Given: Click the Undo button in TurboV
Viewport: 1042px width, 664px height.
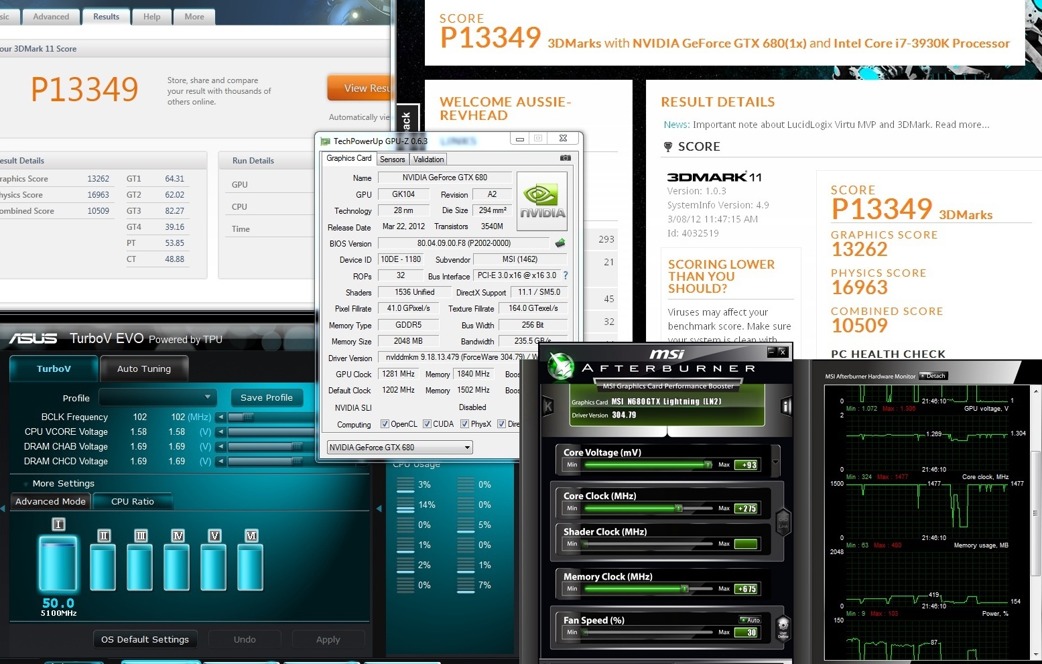Looking at the screenshot, I should click(245, 639).
